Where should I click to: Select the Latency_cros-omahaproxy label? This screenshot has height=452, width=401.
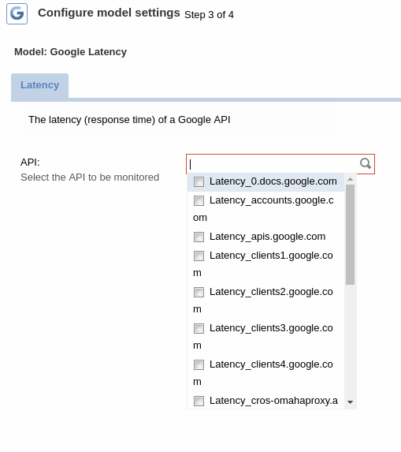point(273,401)
